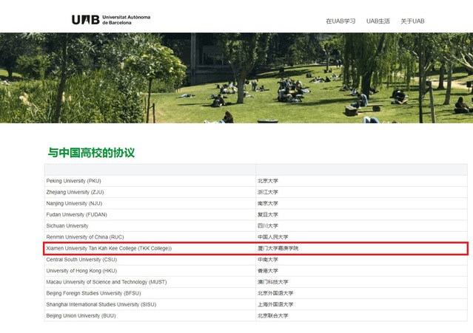Screen dimensions: 473x333
Task: Click the highlighted Xiamen University Tan Kah Kee College
Action: (109, 248)
